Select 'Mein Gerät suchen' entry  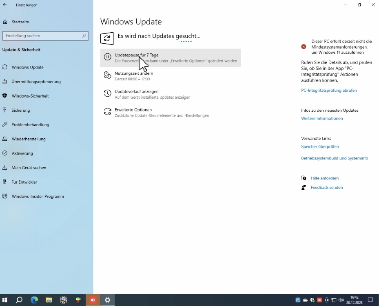click(x=29, y=168)
